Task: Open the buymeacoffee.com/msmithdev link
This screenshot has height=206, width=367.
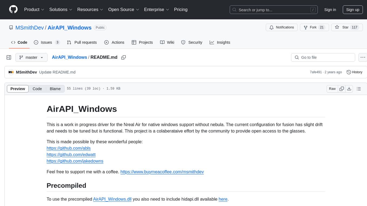Action: point(162,172)
